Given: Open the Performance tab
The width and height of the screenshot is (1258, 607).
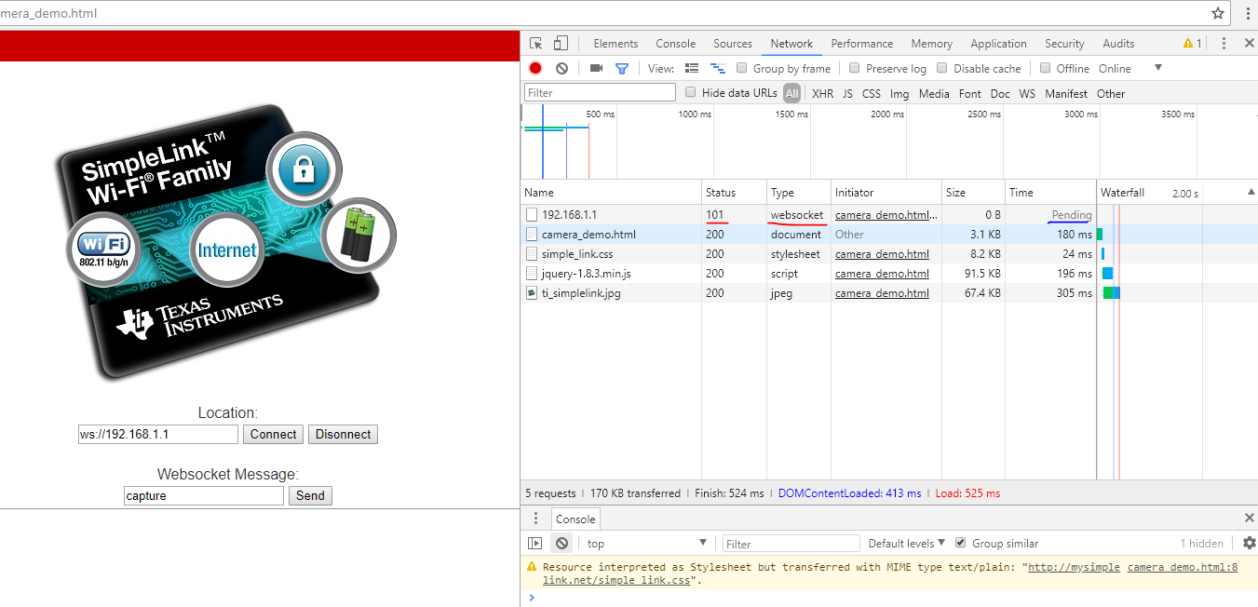Looking at the screenshot, I should [862, 44].
